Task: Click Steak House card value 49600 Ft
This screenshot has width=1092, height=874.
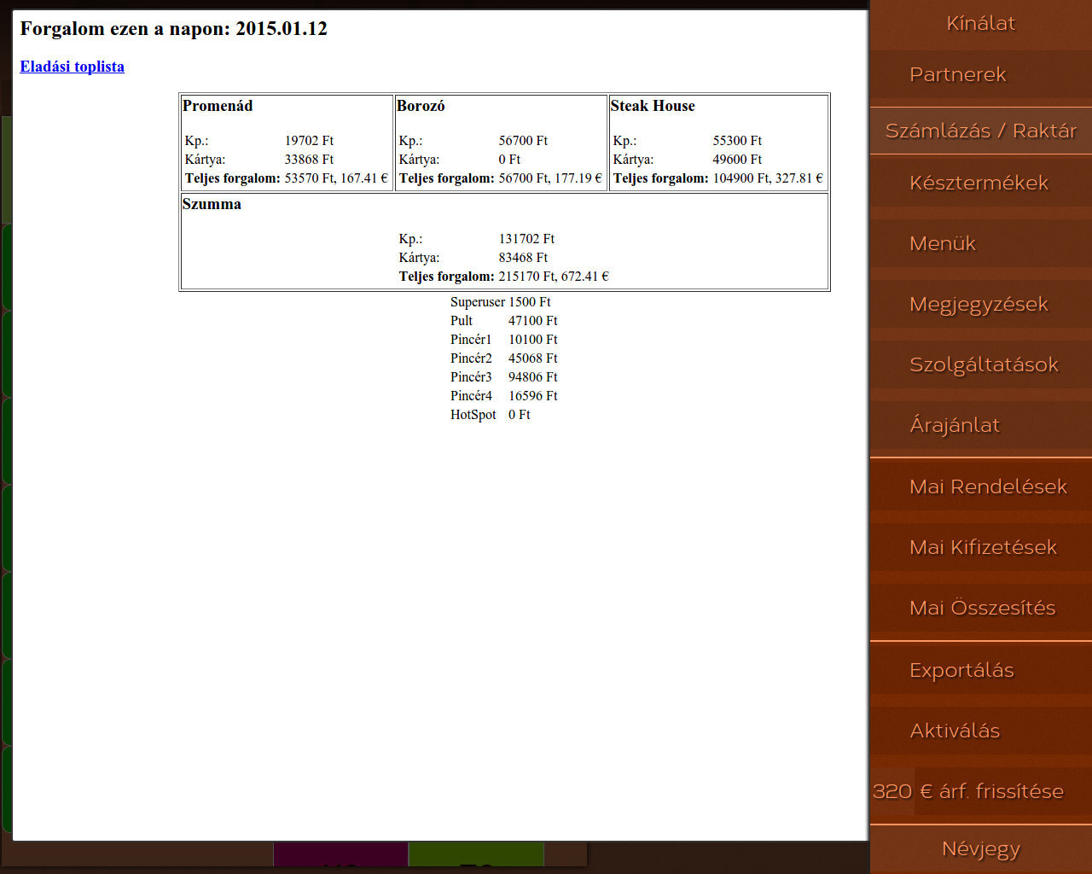Action: click(737, 160)
